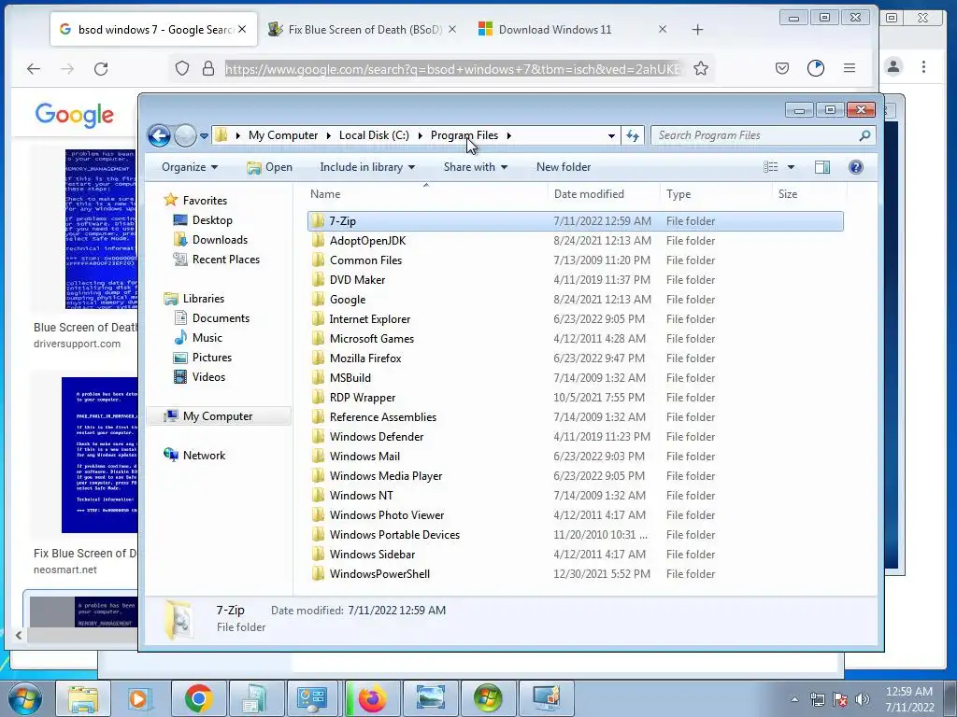
Task: Select the DVD Maker folder
Action: click(357, 280)
